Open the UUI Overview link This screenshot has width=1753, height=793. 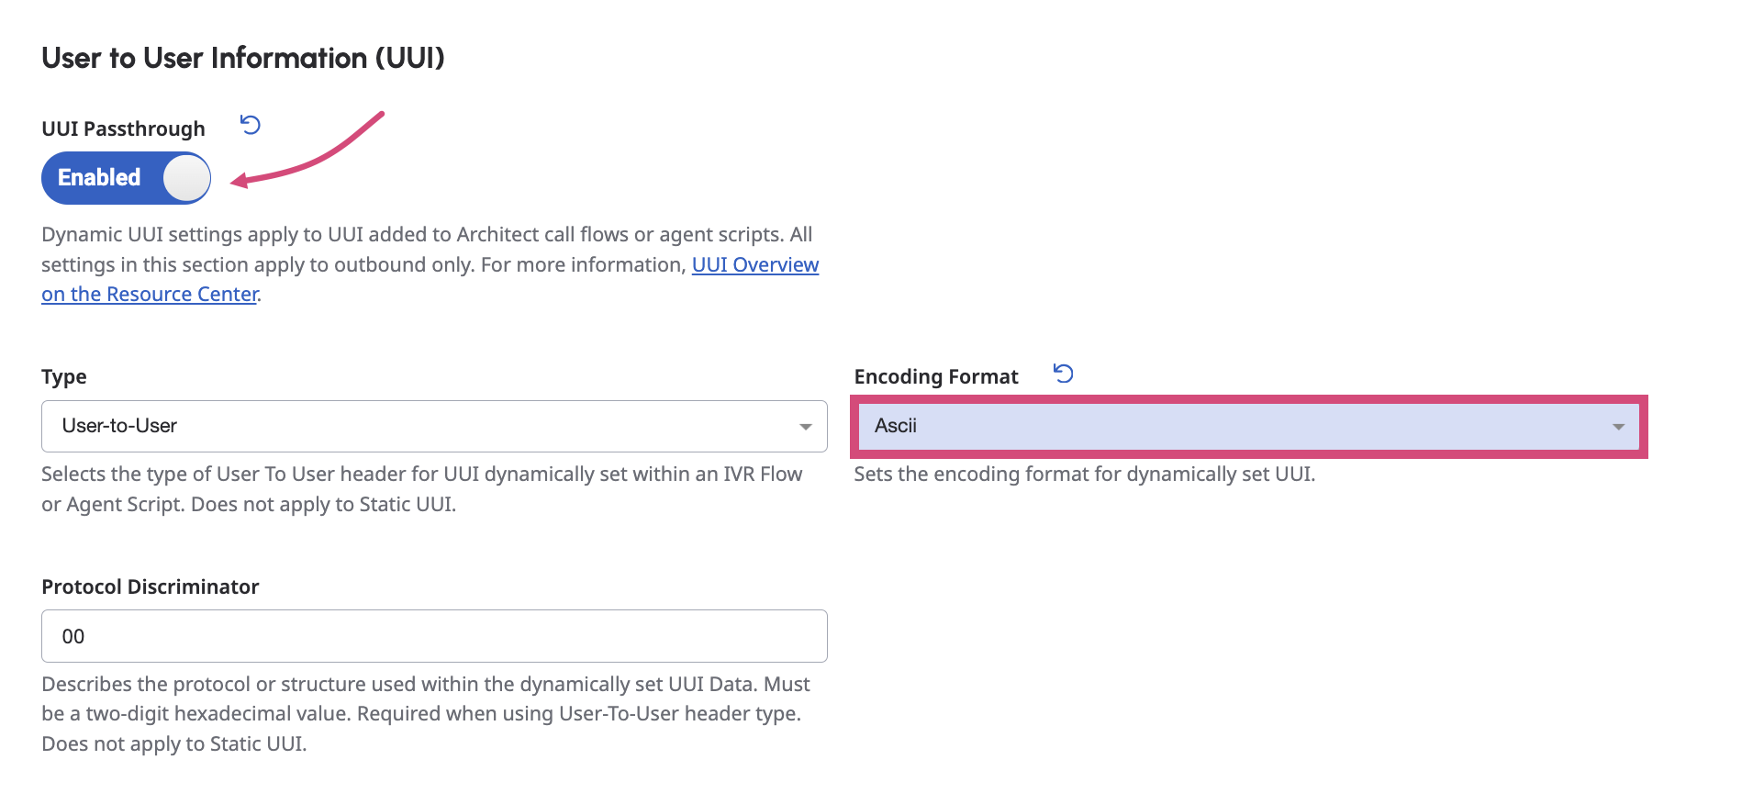[x=754, y=264]
